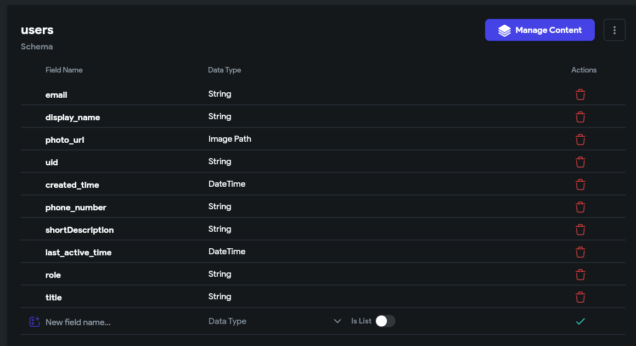
Task: Click the Image Path data type
Action: (229, 139)
